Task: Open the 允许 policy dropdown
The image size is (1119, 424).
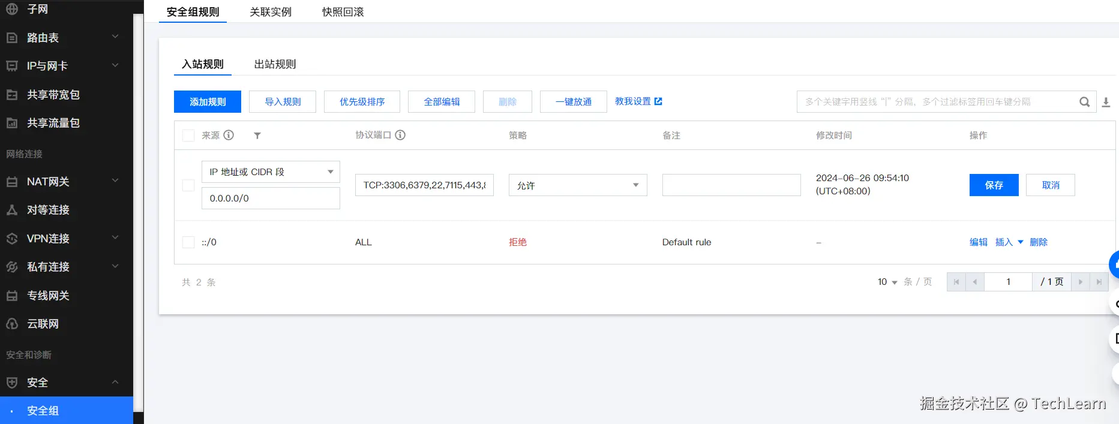Action: click(578, 185)
